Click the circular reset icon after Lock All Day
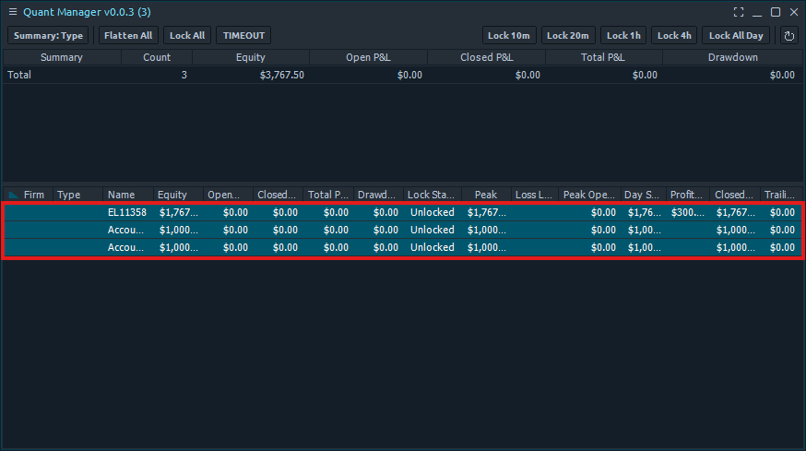The width and height of the screenshot is (806, 451). tap(788, 36)
